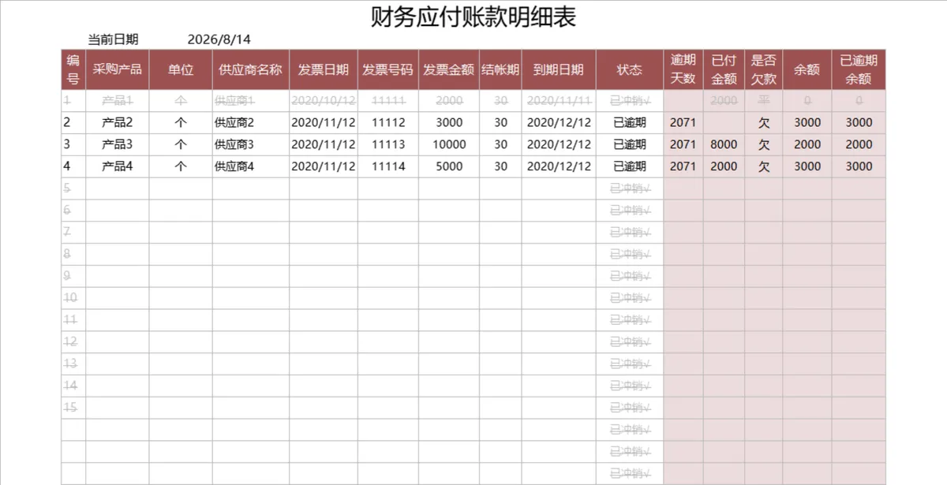
Task: Click the 供应商名称 column header
Action: point(250,69)
